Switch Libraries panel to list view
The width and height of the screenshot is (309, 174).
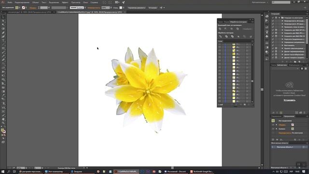(306, 69)
